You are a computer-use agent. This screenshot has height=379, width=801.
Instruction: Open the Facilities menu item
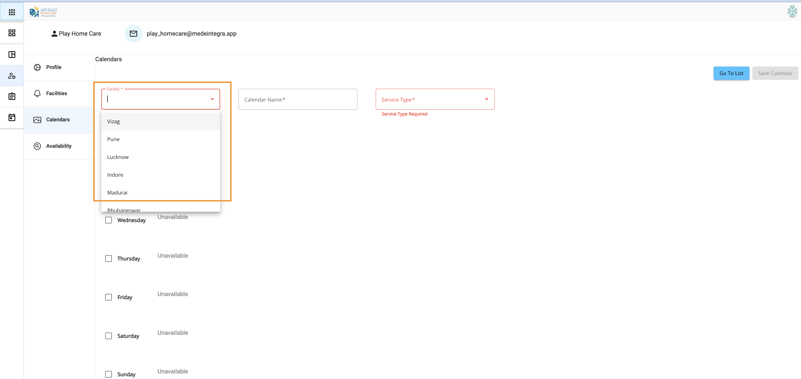56,93
